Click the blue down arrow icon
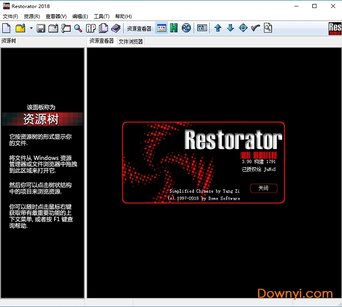 (x=230, y=28)
